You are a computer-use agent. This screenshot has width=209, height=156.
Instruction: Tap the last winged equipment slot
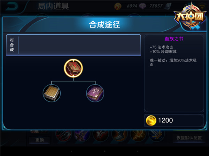(157, 135)
